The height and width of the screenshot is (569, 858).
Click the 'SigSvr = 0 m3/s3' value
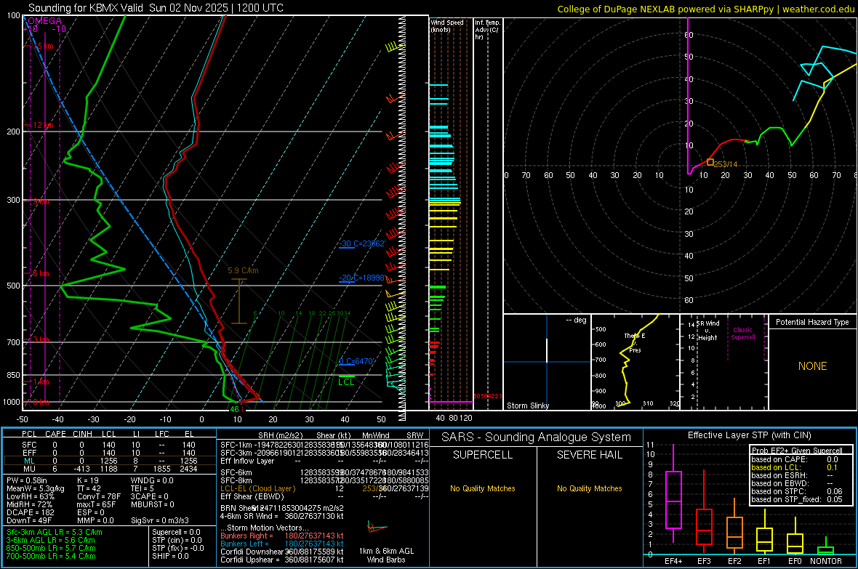click(160, 520)
